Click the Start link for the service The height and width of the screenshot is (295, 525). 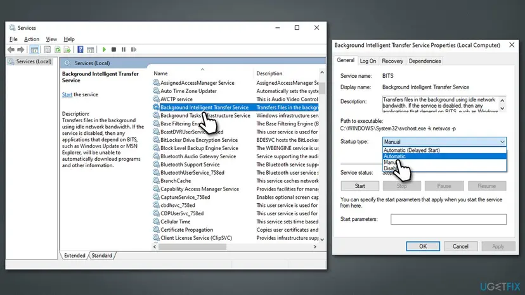(x=67, y=95)
